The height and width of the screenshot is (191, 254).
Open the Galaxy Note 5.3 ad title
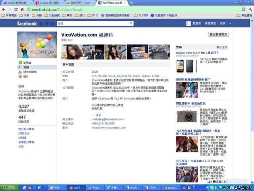pos(197,53)
